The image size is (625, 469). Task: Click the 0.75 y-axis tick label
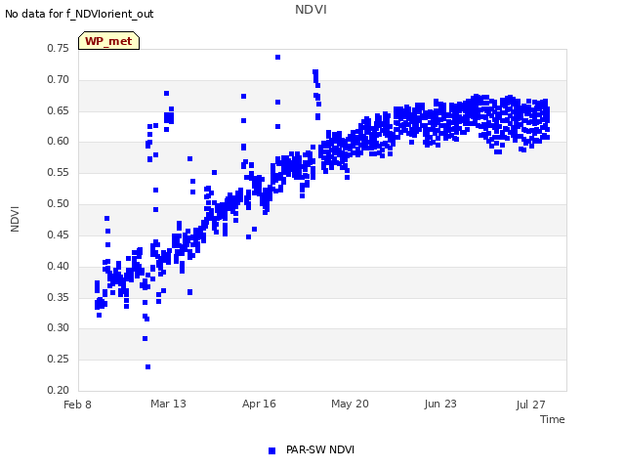tap(59, 48)
